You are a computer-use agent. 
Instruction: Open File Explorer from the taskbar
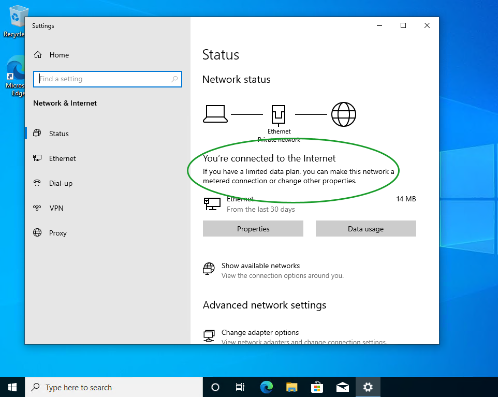tap(292, 387)
